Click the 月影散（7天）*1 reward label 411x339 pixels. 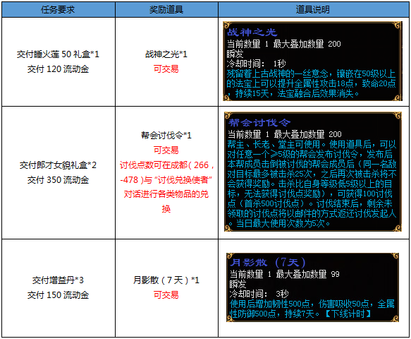pyautogui.click(x=166, y=280)
